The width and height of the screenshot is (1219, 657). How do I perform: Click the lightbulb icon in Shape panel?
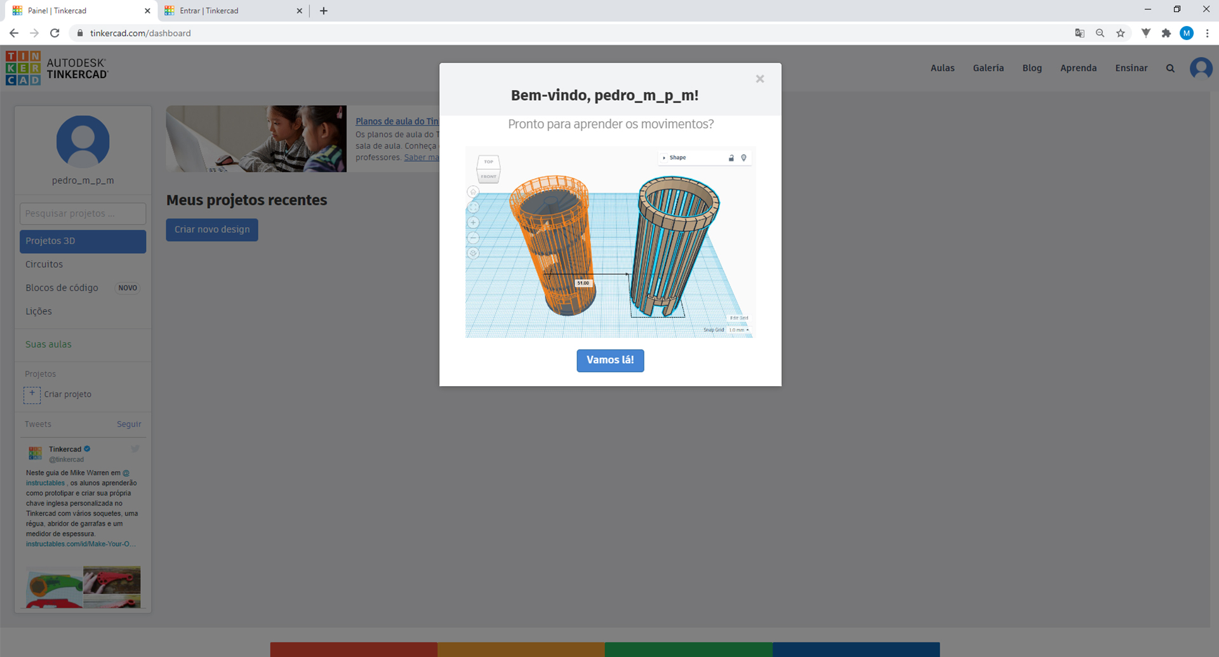pyautogui.click(x=743, y=158)
